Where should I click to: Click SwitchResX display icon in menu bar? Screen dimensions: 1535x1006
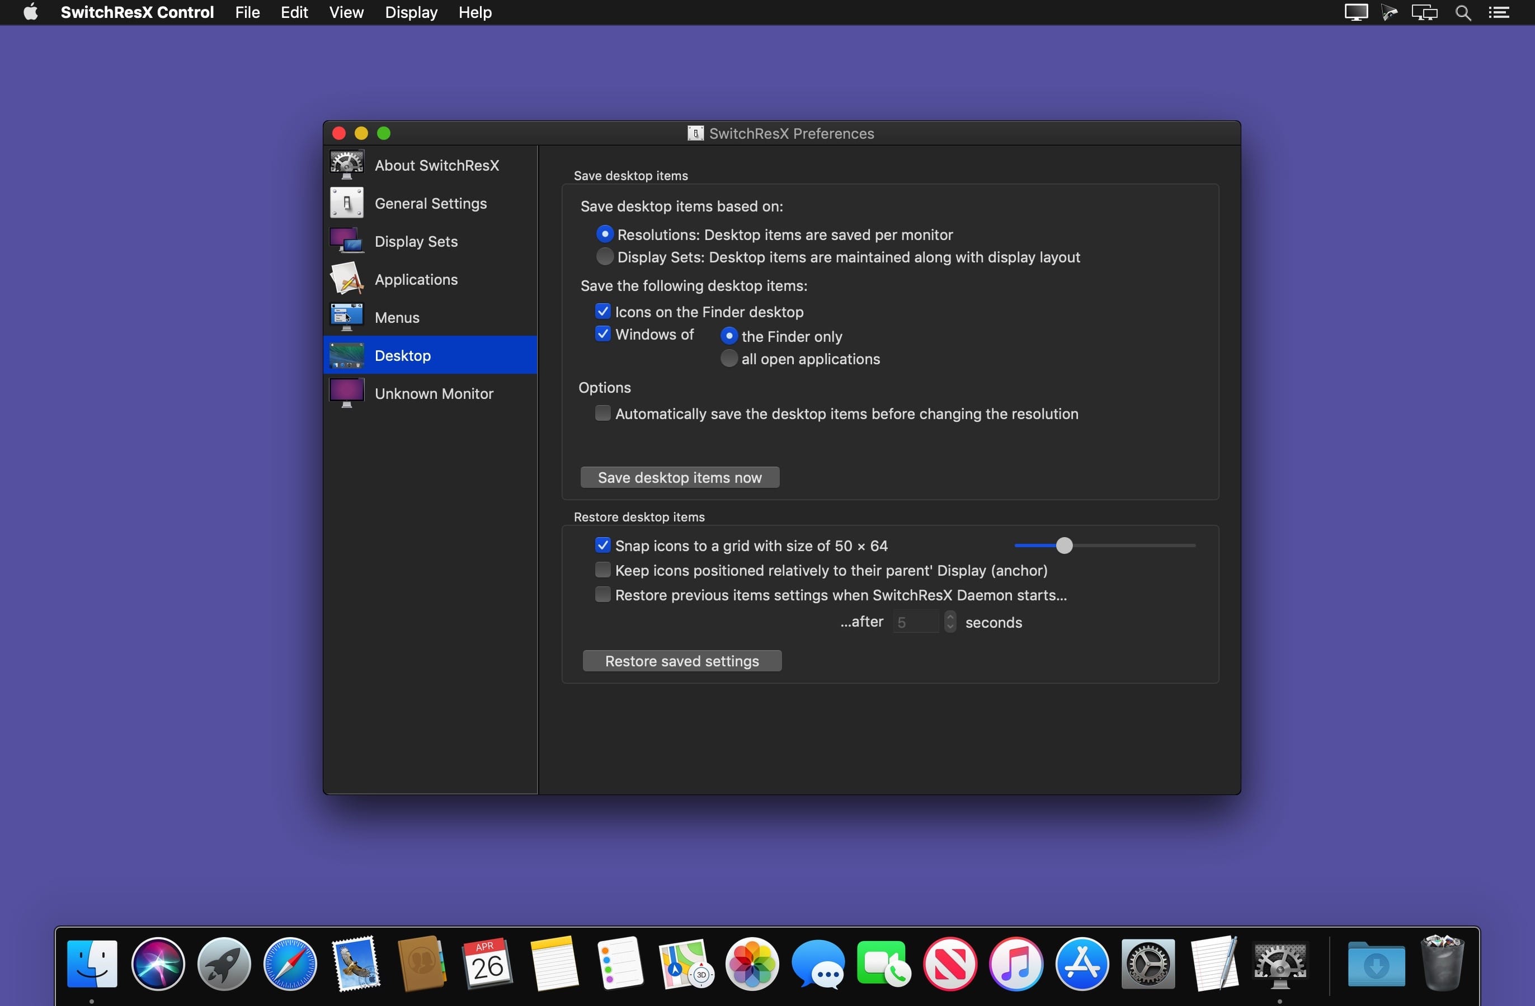(1355, 12)
